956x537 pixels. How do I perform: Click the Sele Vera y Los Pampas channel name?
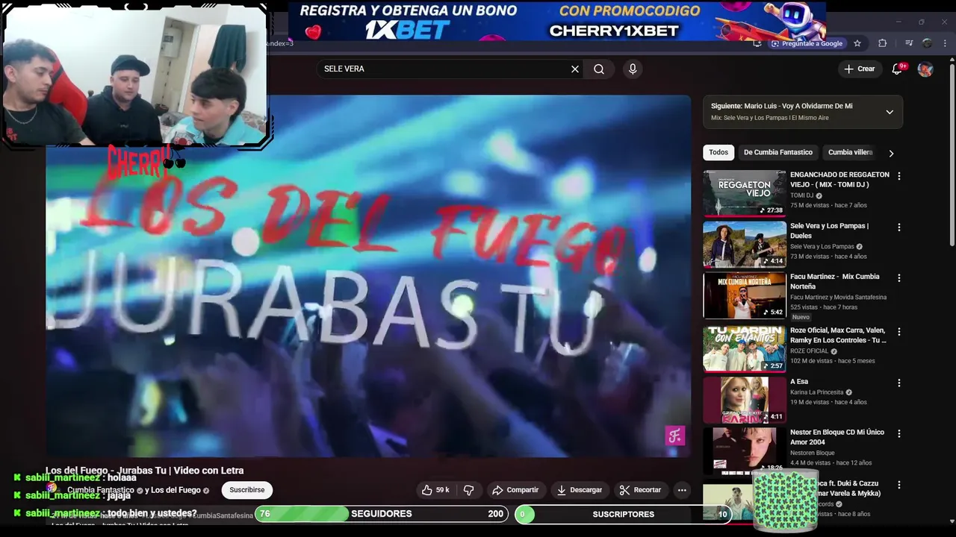[822, 246]
